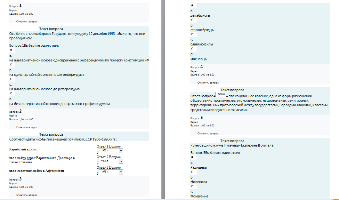Flag question 5 via 'Отметить вопрос'
The height and width of the screenshot is (200, 339).
(x=208, y=134)
